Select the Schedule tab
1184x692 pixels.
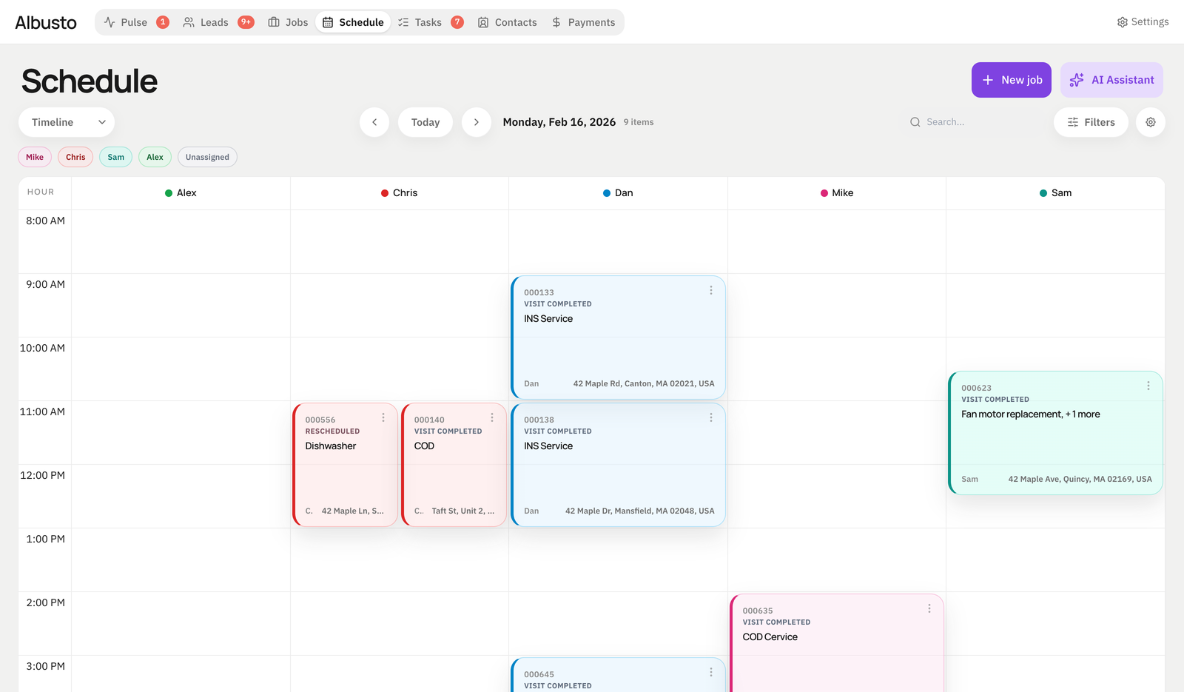(353, 22)
